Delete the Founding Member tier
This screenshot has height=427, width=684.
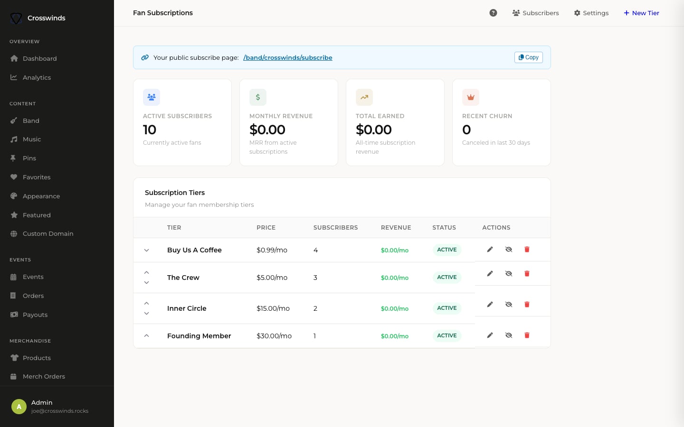pos(527,335)
